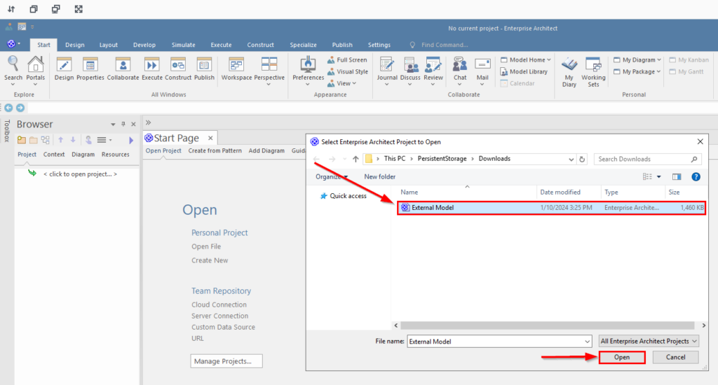Click New folder in the dialog
Screen dimensions: 718x385
point(379,177)
